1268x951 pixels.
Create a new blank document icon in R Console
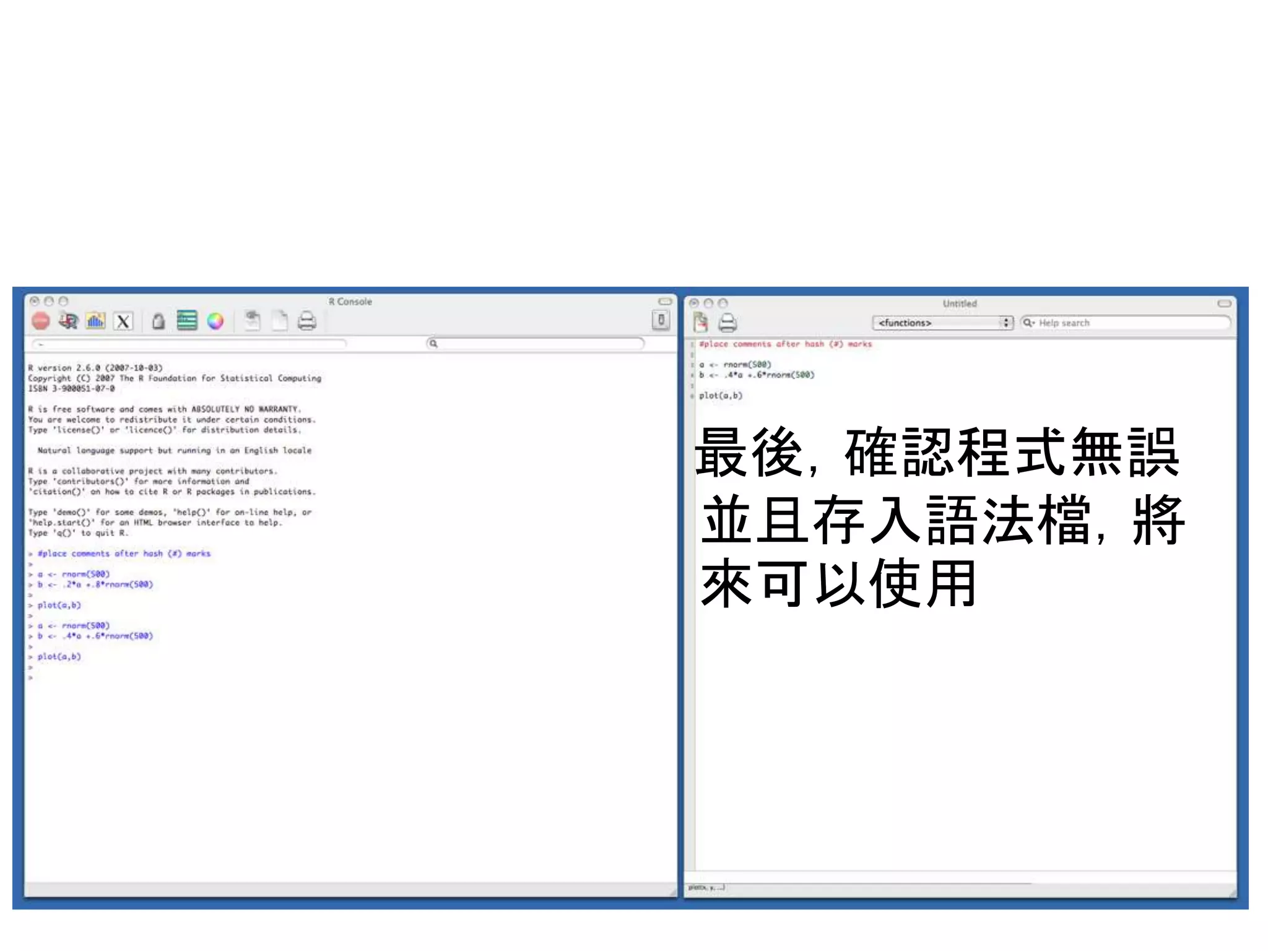tap(280, 320)
